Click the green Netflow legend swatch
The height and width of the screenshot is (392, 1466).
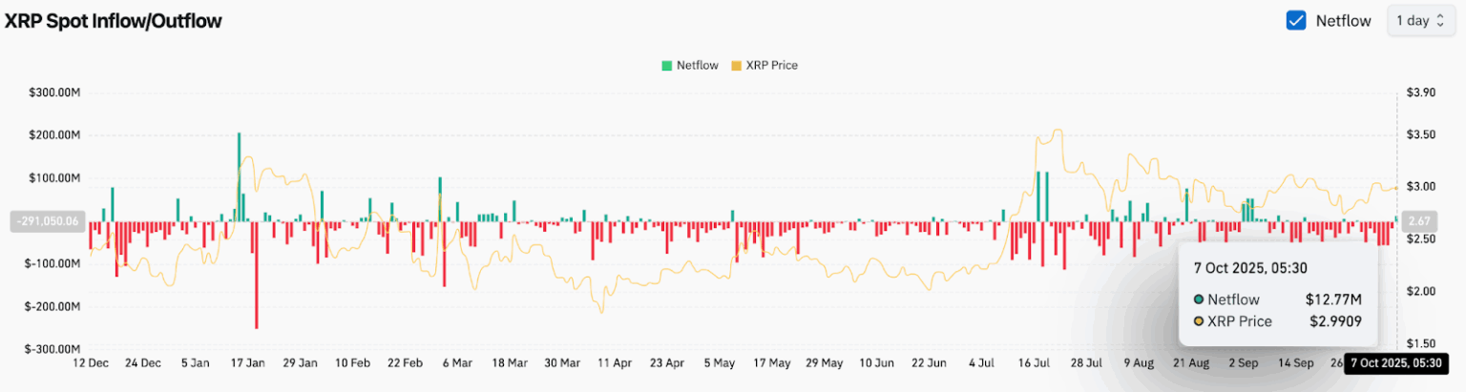(x=666, y=66)
